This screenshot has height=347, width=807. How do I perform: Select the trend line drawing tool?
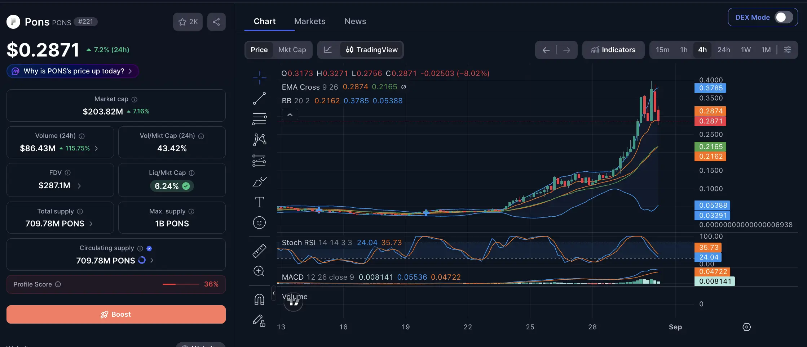click(x=259, y=98)
